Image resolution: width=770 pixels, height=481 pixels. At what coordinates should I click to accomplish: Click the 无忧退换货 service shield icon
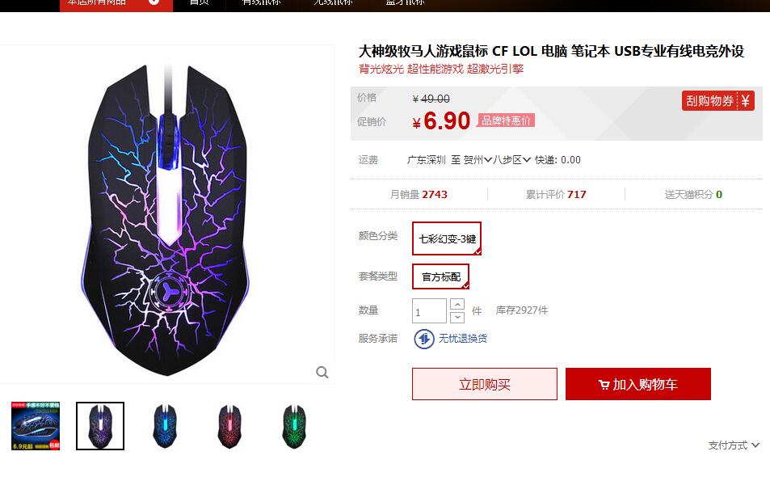click(424, 339)
